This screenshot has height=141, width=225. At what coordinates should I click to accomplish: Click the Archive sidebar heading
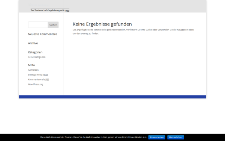[x=33, y=43]
